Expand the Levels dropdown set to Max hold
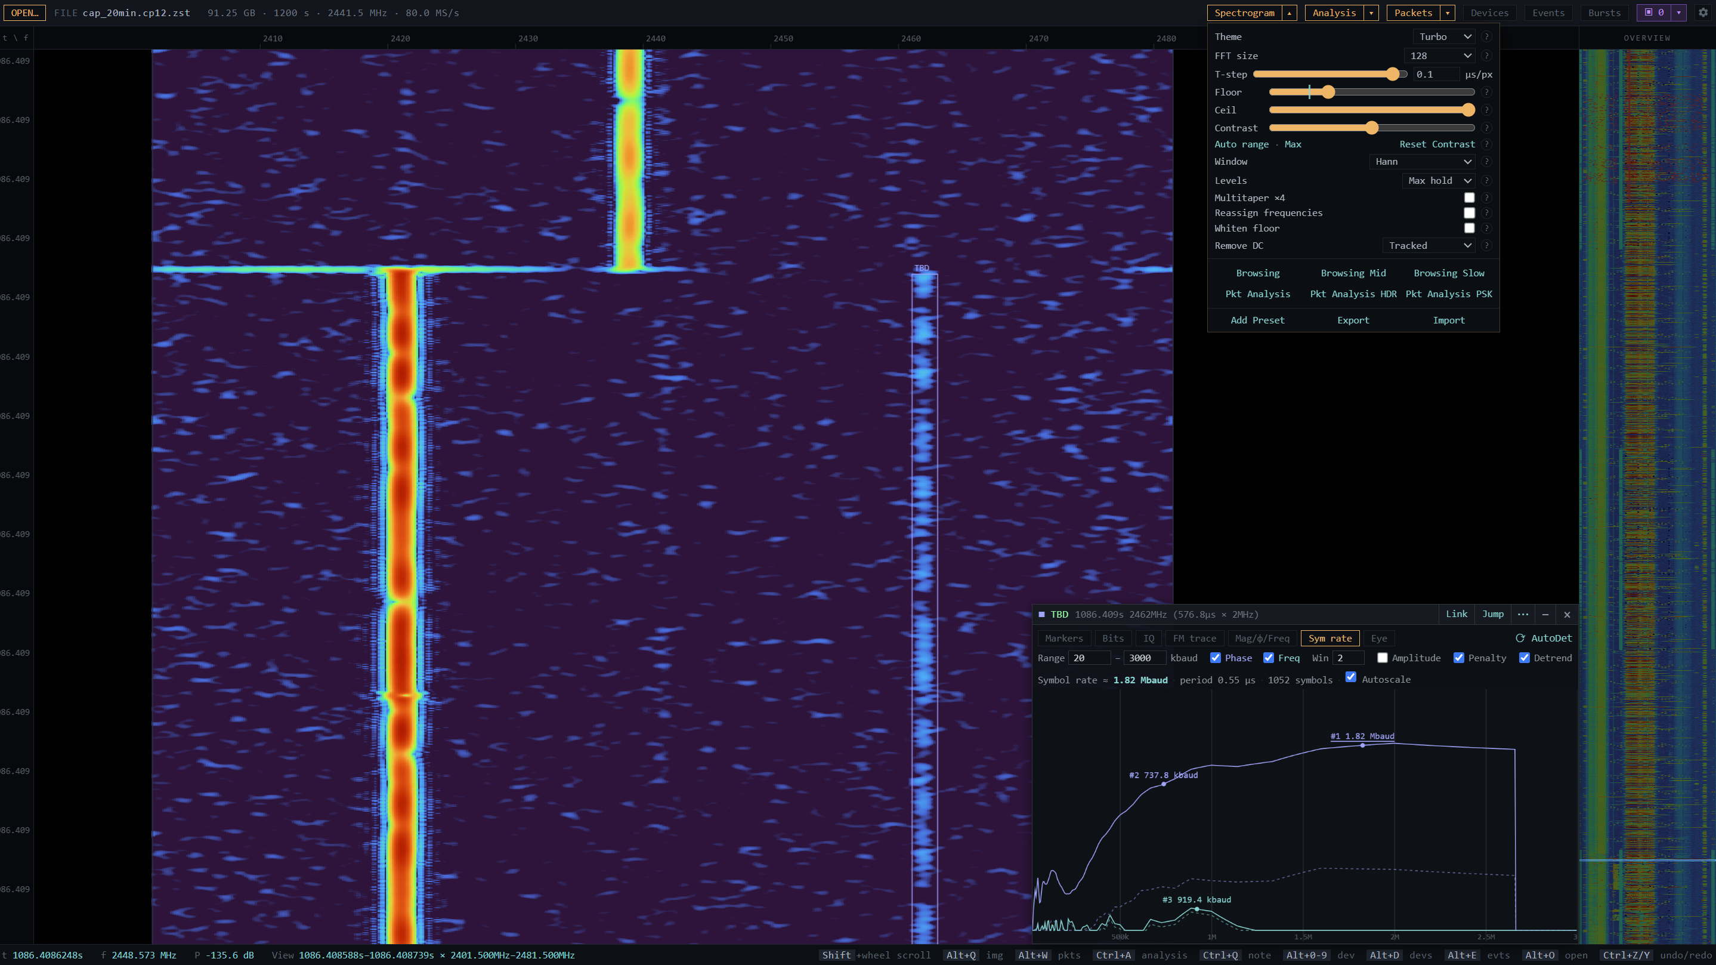1716x965 pixels. pos(1438,181)
